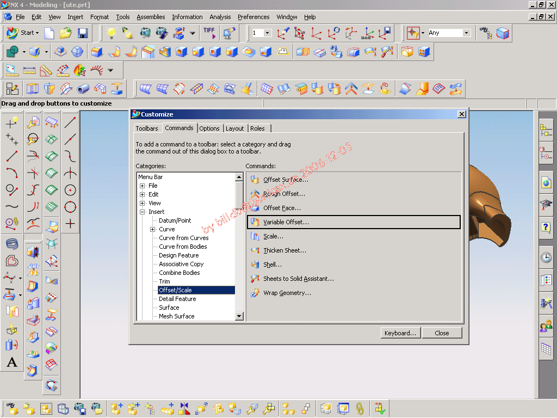The height and width of the screenshot is (418, 557).
Task: Open the Format menu
Action: pyautogui.click(x=100, y=17)
